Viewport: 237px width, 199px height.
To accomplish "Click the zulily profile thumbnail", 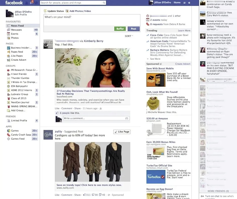I will pos(48,135).
